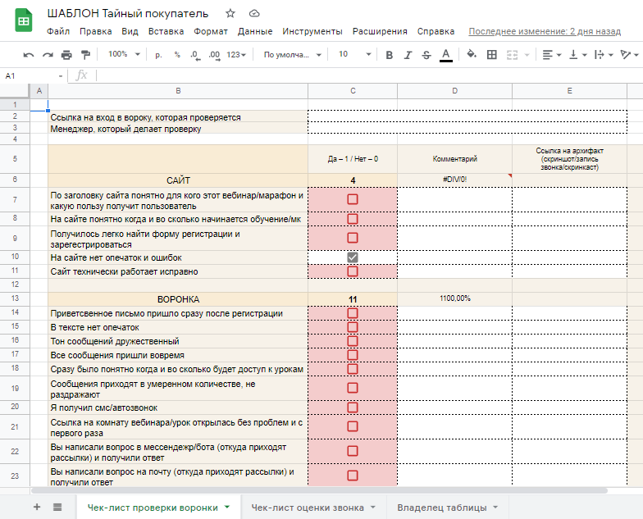This screenshot has width=643, height=519.
Task: Select the 1100,00% cell
Action: [x=454, y=298]
